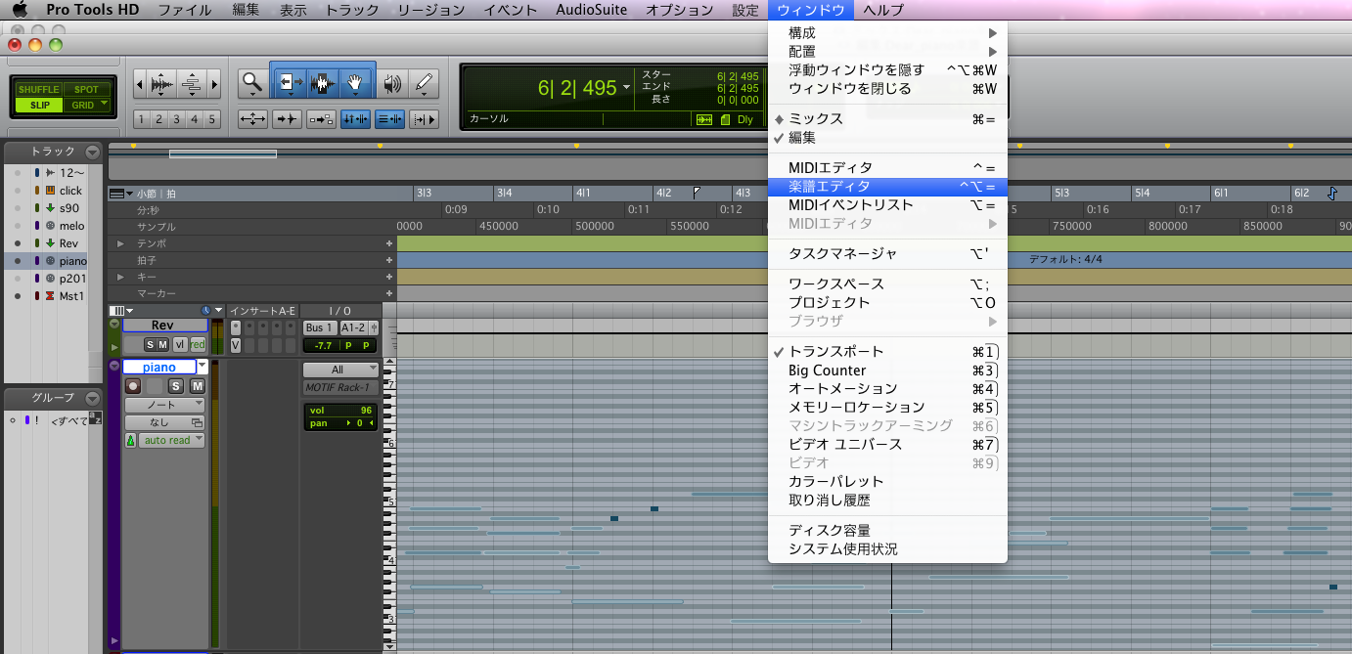The height and width of the screenshot is (654, 1352).
Task: Mute the piano track
Action: tap(197, 386)
